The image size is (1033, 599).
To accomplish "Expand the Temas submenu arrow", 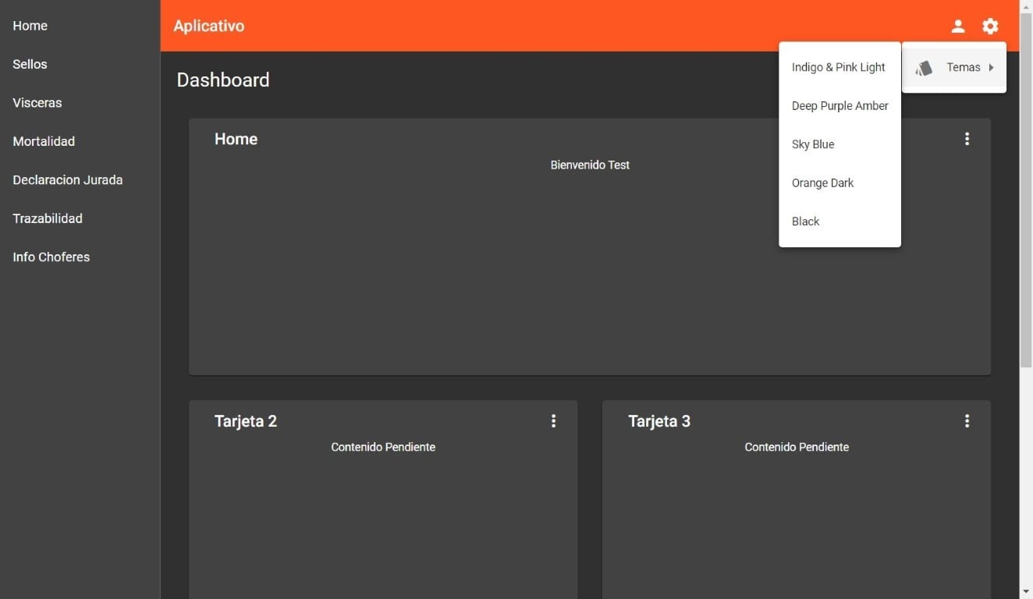I will (991, 68).
